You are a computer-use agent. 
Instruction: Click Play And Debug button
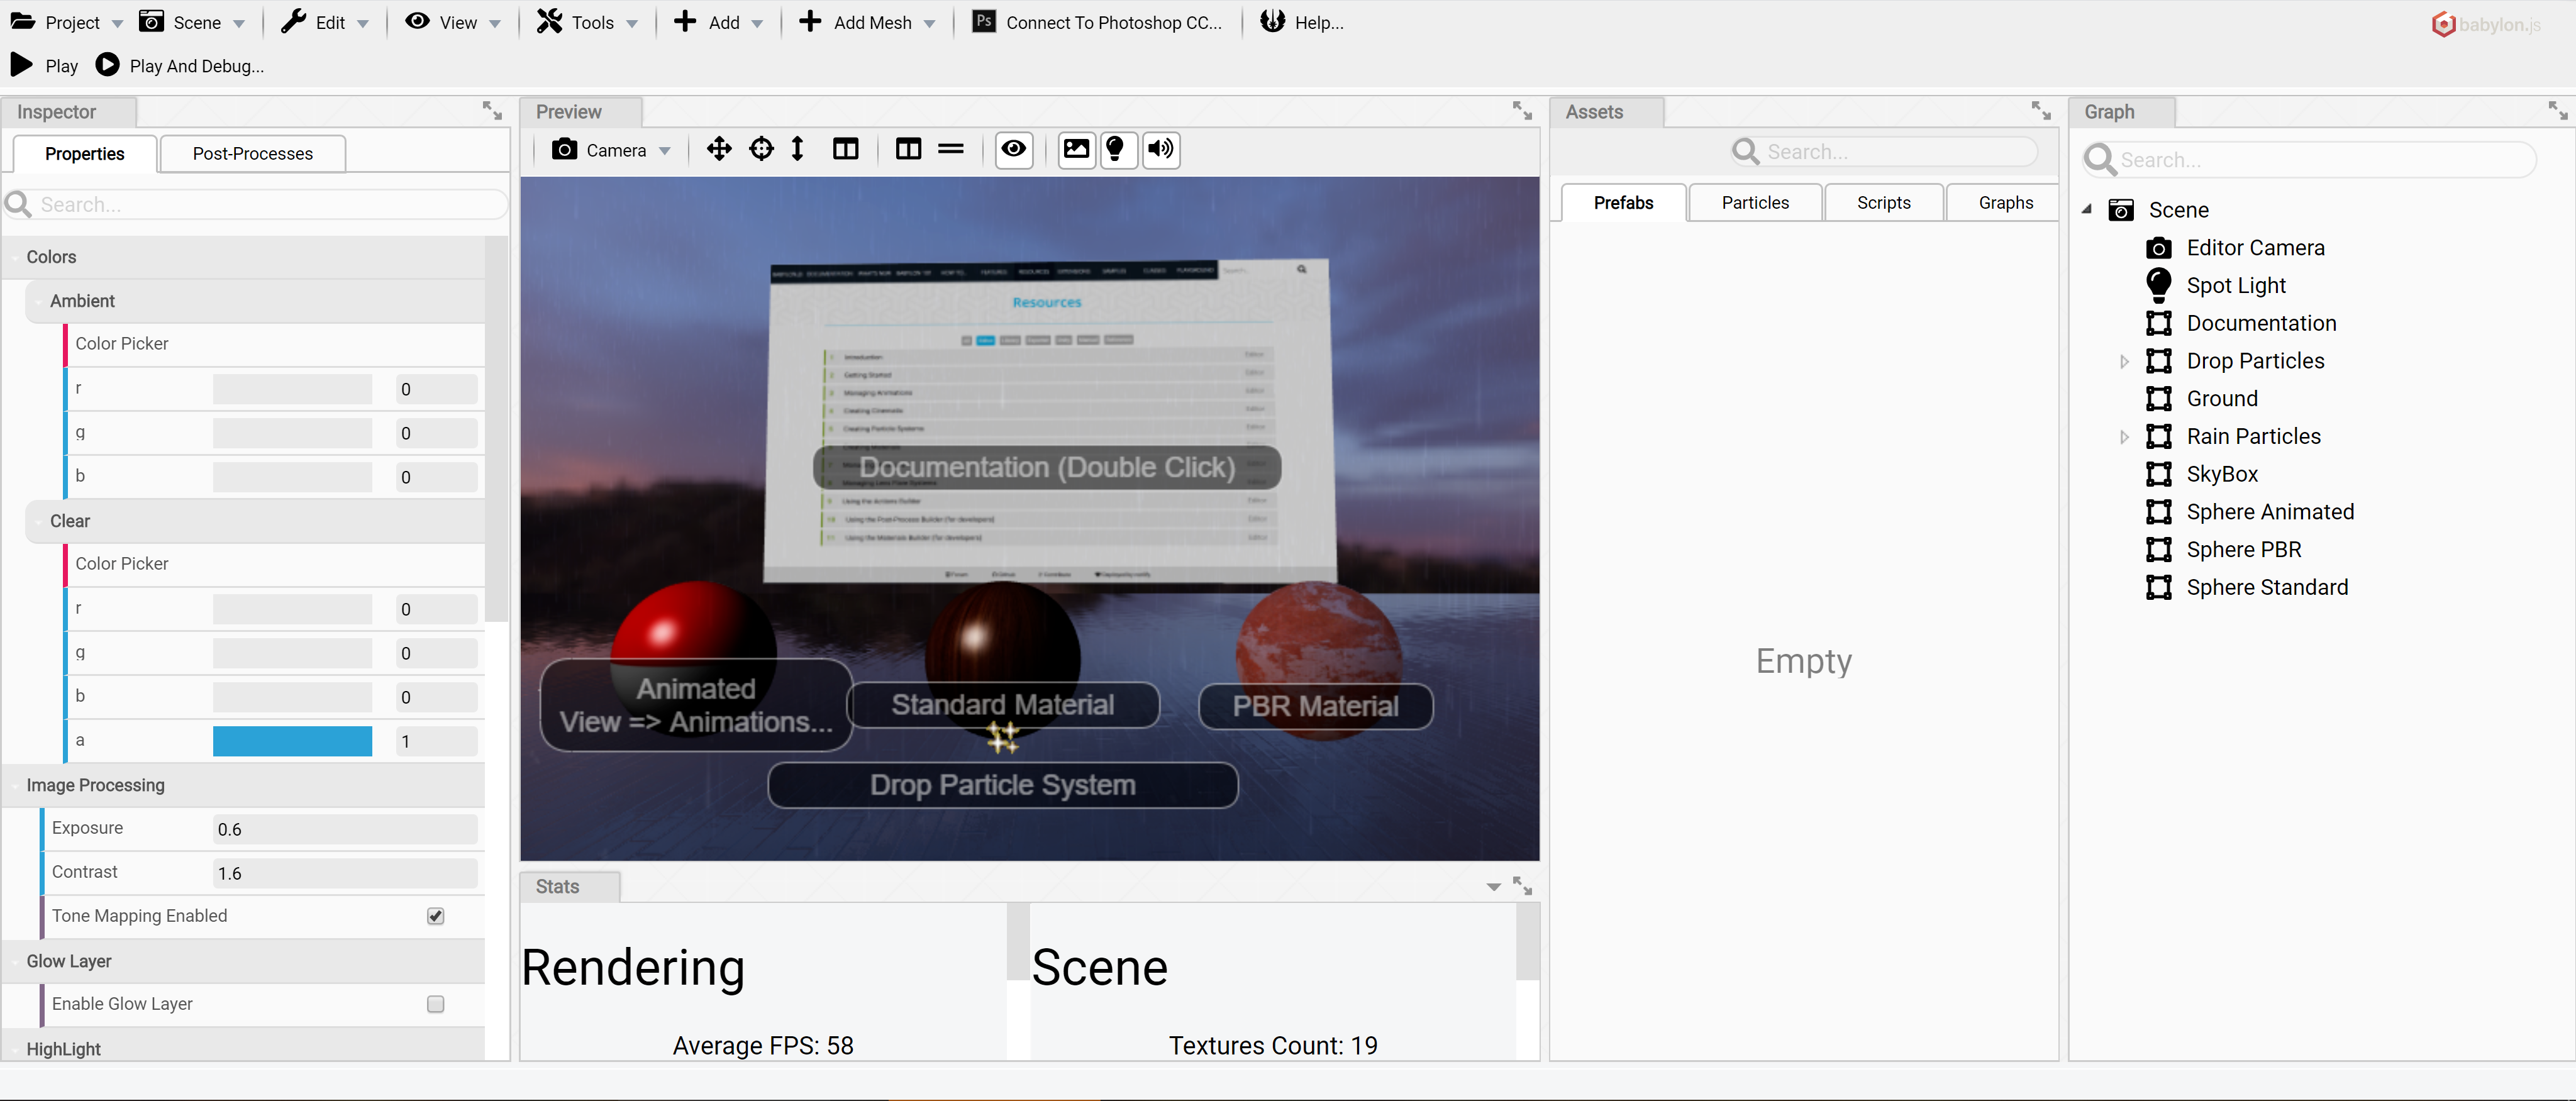point(180,66)
